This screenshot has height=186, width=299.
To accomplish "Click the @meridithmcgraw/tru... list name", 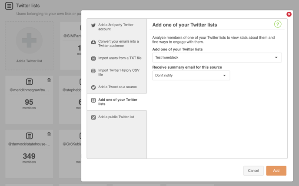I will [29, 90].
